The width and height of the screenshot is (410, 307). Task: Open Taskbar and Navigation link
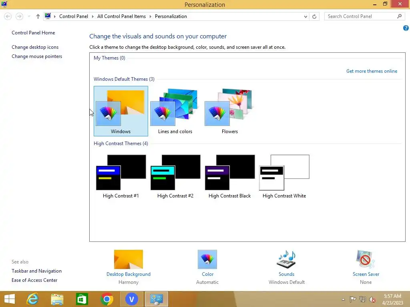(x=36, y=271)
